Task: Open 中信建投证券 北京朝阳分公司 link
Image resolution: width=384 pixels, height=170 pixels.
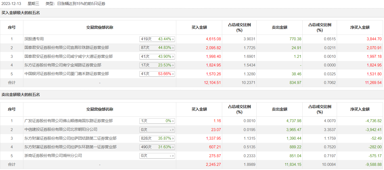Action: 61,129
